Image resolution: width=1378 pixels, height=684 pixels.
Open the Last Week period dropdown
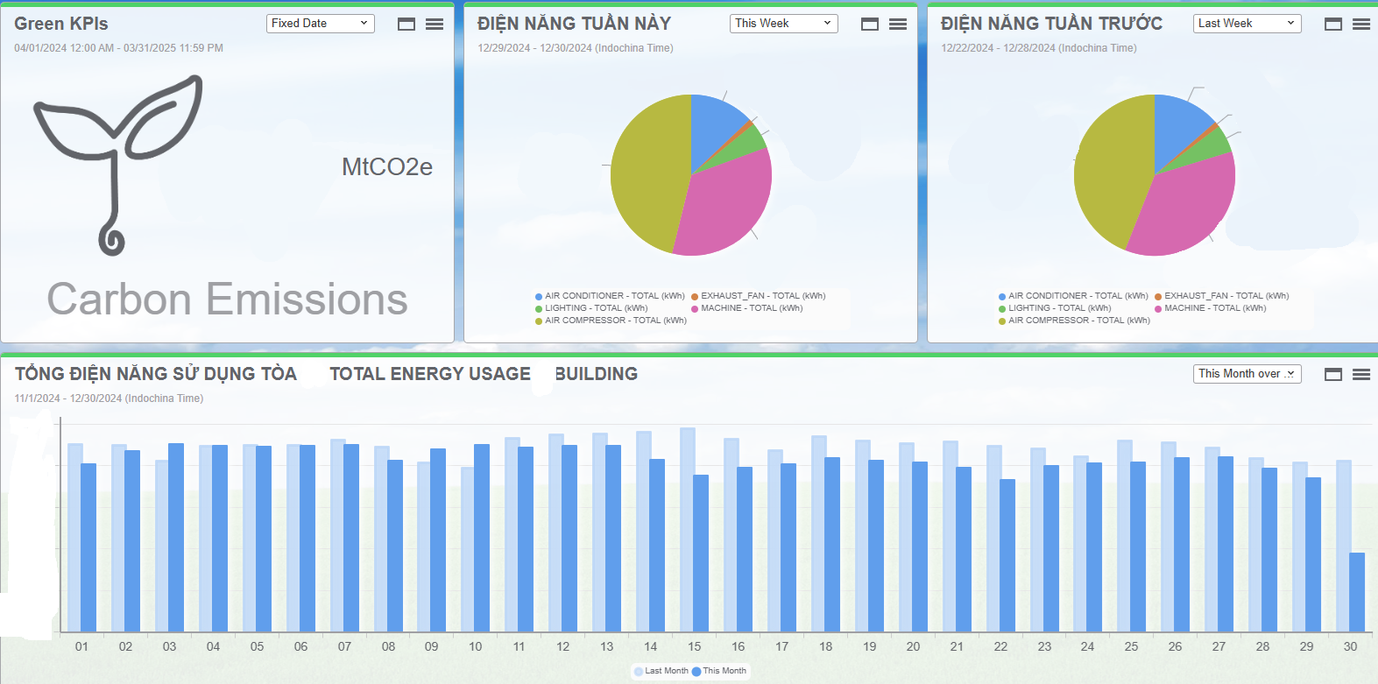(x=1247, y=24)
